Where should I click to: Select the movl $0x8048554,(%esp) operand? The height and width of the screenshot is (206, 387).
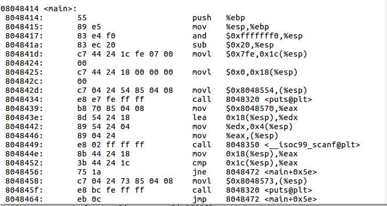coord(267,90)
